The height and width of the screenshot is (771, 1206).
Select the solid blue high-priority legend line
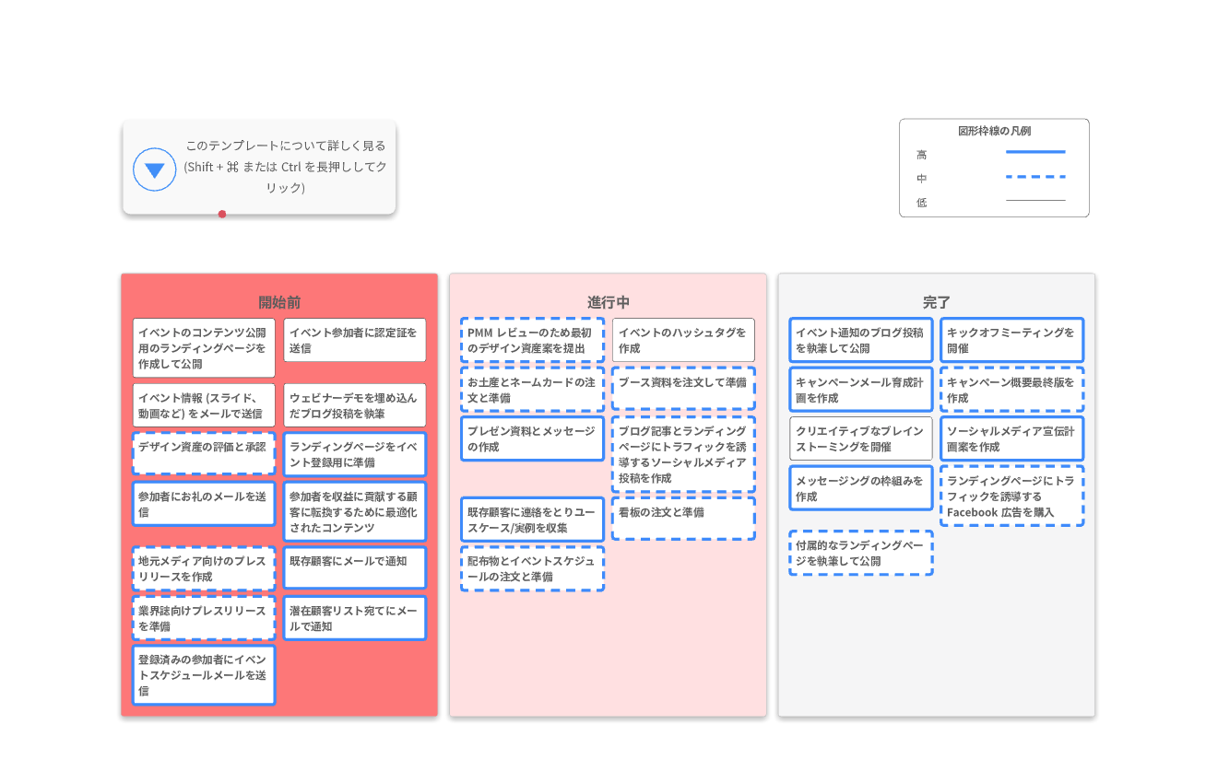pos(1035,152)
